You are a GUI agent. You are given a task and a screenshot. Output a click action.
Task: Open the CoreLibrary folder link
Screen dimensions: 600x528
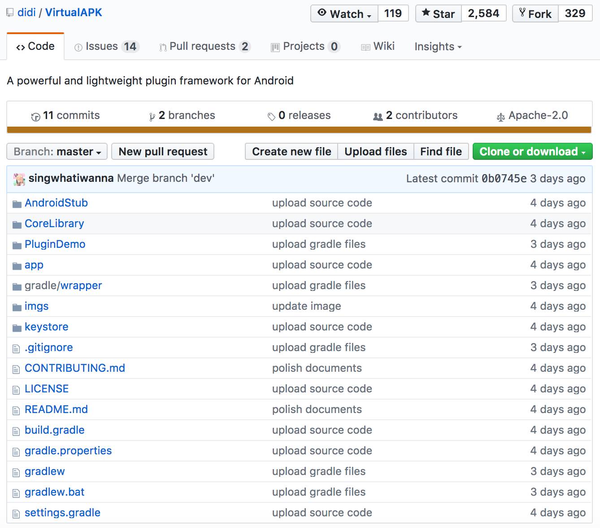click(54, 224)
